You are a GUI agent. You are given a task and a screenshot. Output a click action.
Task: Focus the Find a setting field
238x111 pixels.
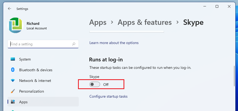(43, 44)
